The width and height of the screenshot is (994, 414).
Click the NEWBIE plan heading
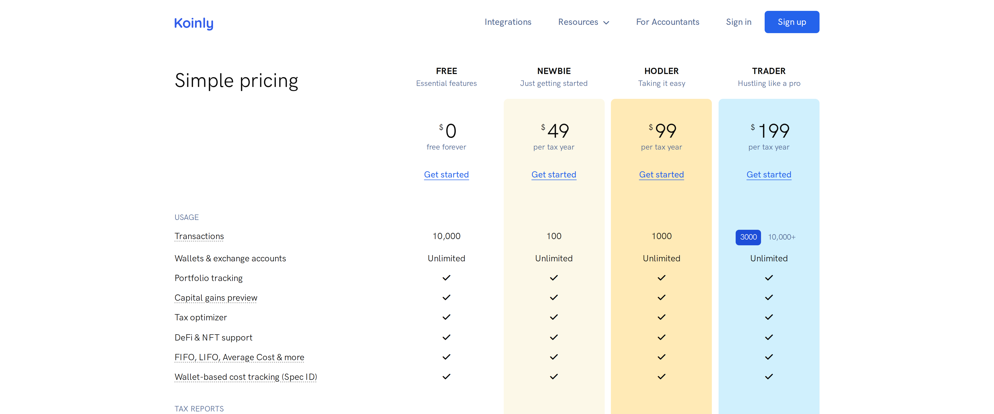coord(554,71)
